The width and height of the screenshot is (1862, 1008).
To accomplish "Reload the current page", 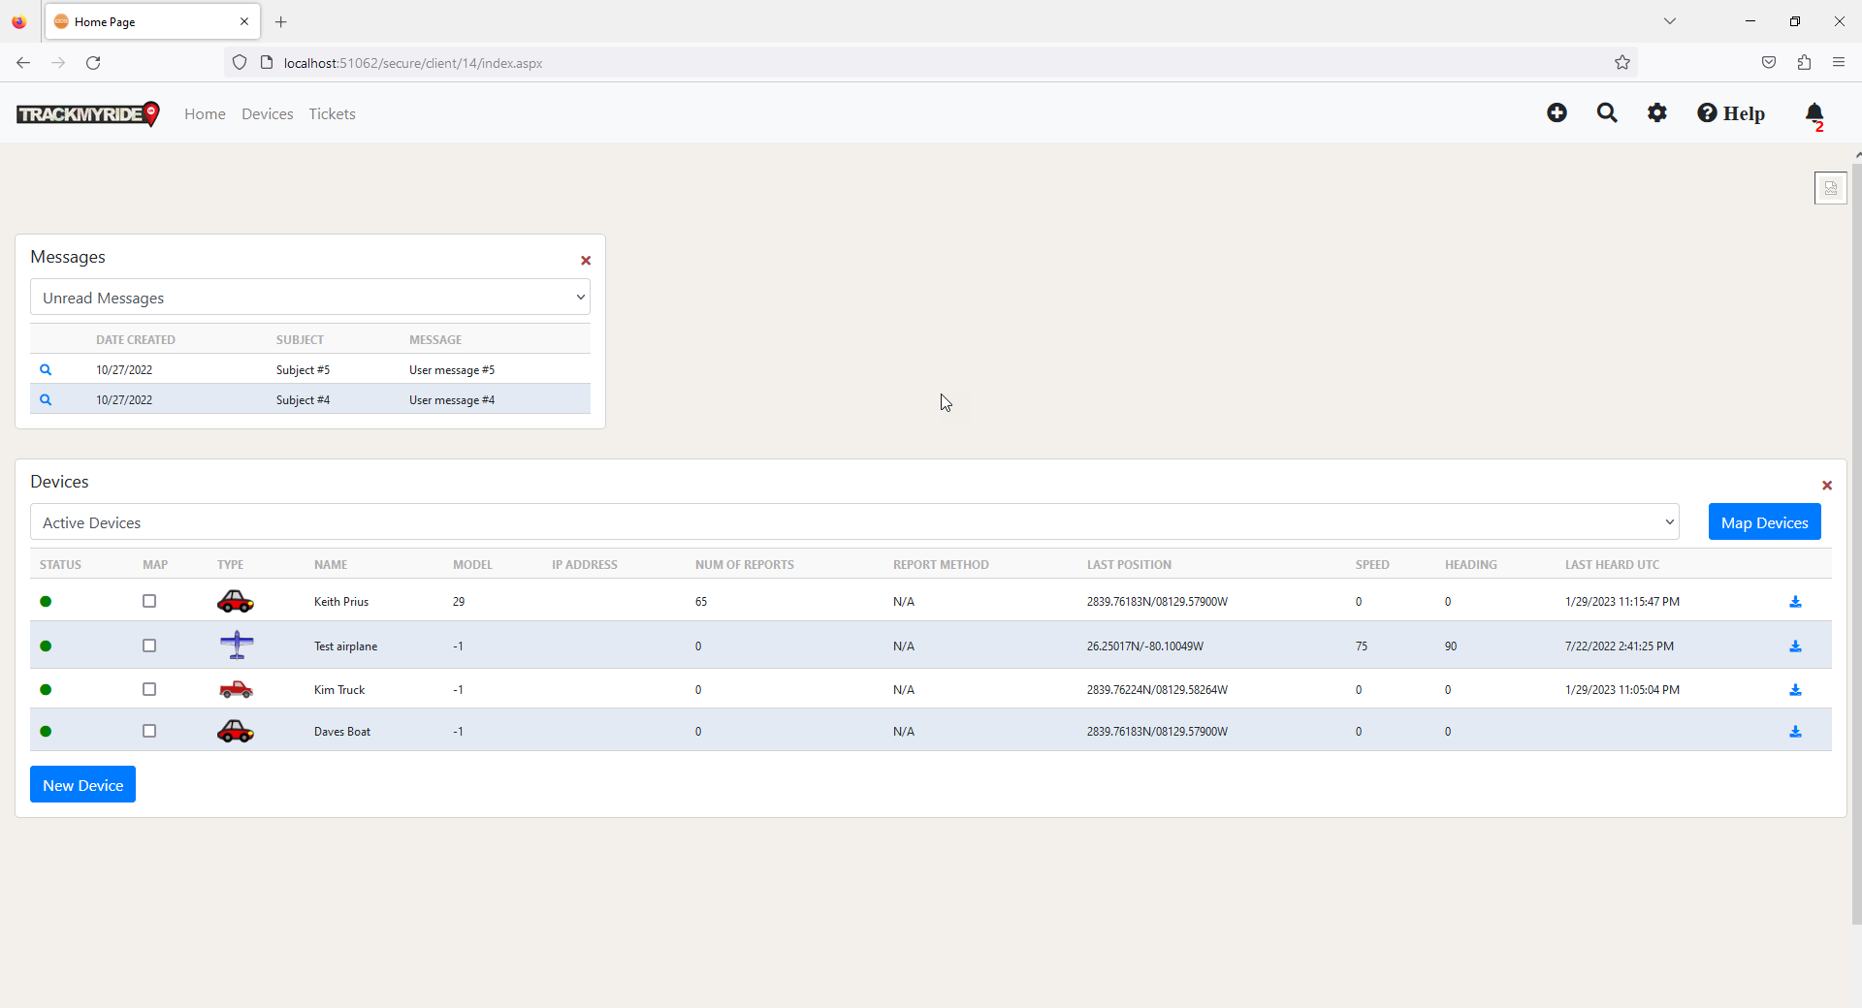I will pyautogui.click(x=93, y=63).
